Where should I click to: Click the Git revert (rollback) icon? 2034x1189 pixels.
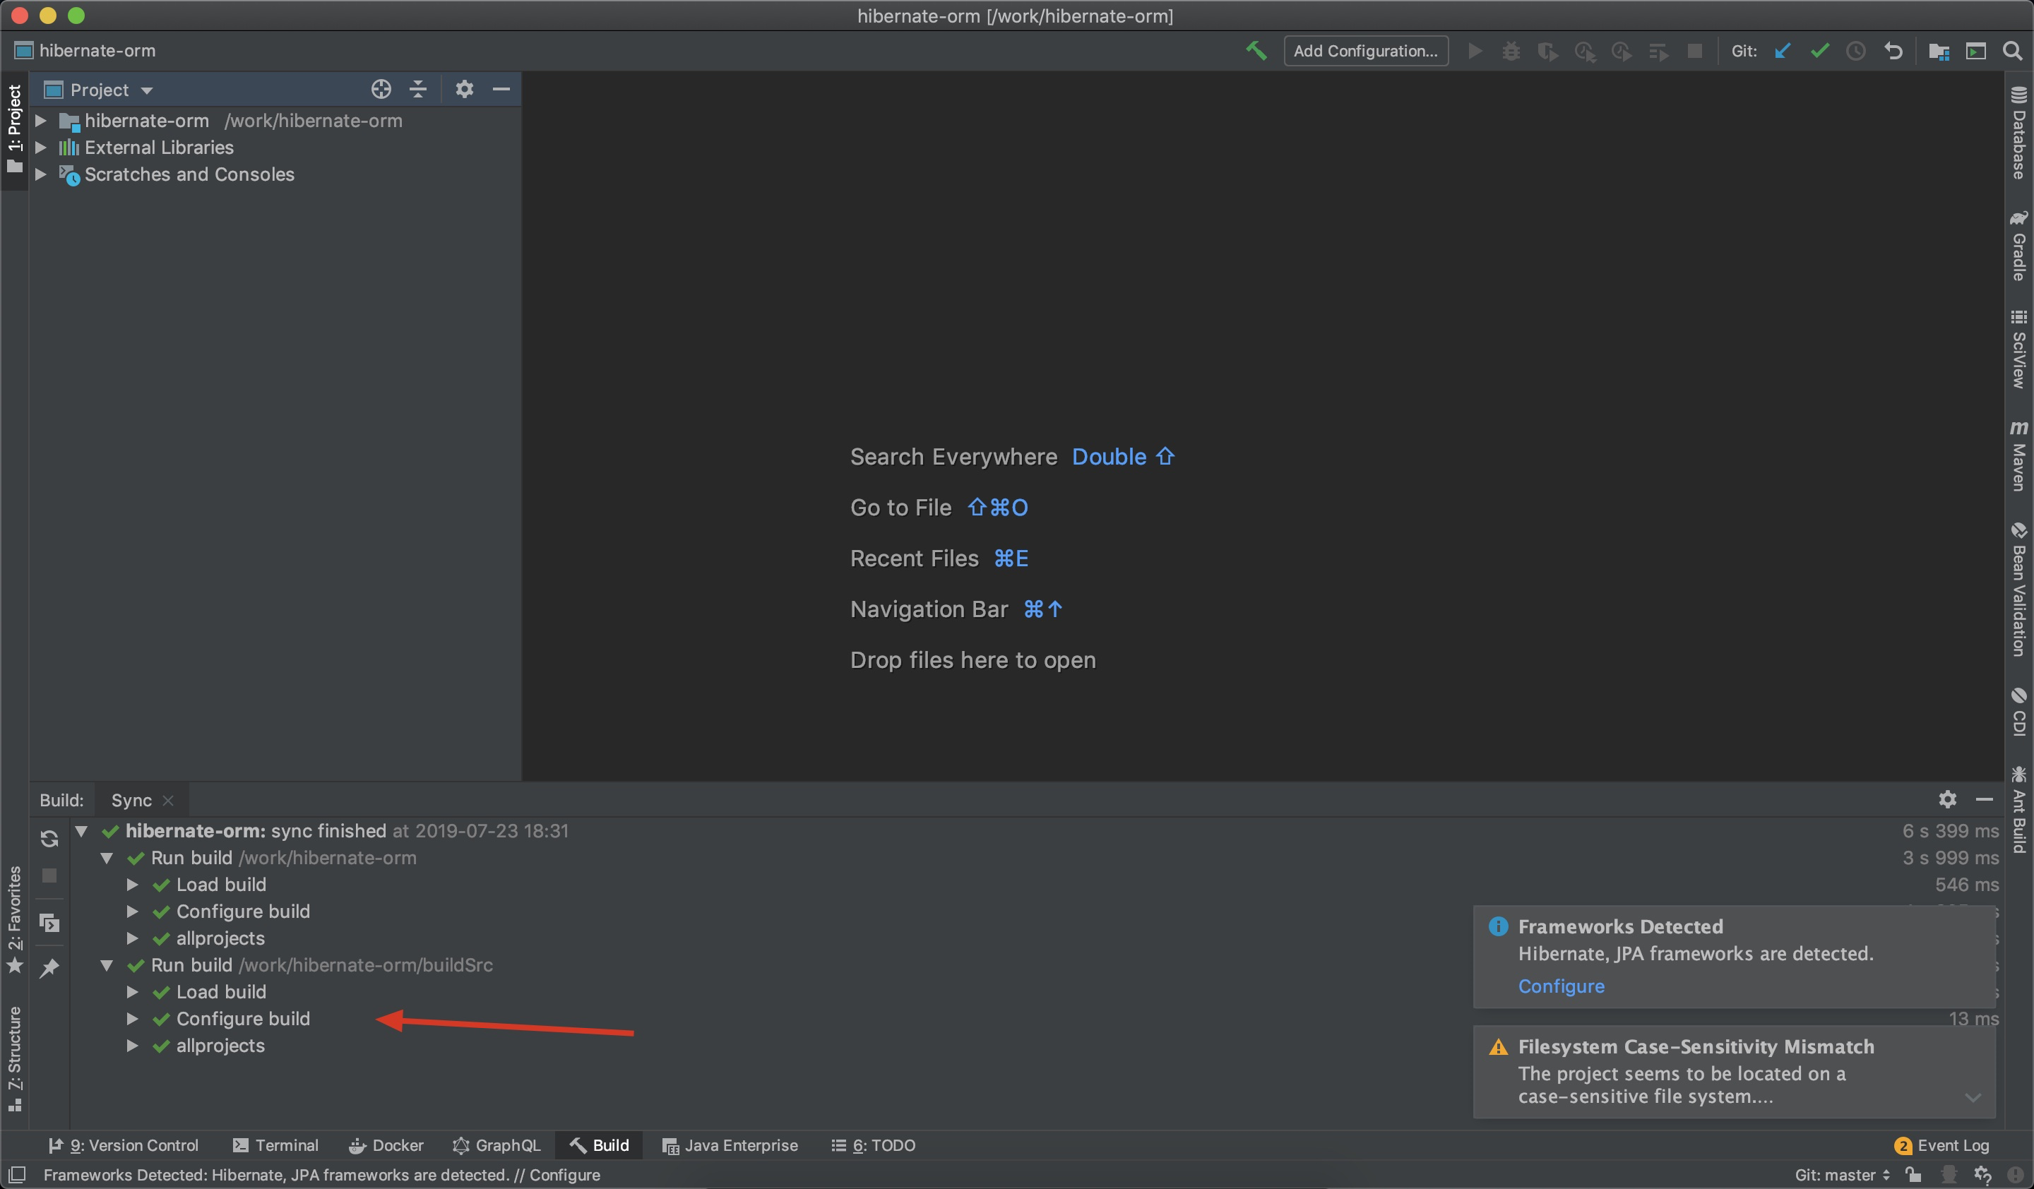[1893, 51]
